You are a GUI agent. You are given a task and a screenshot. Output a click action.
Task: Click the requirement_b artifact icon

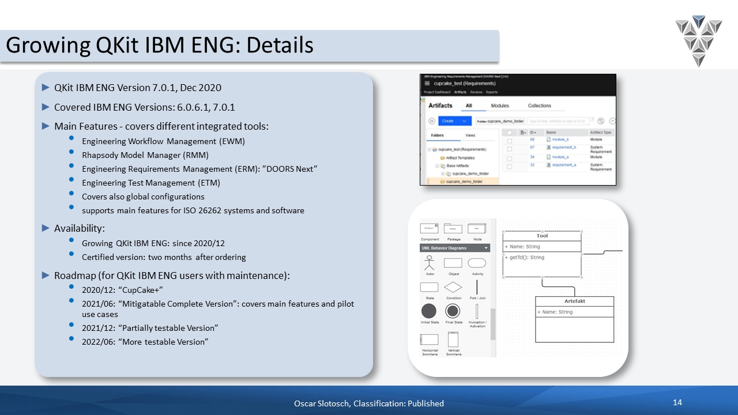(548, 148)
